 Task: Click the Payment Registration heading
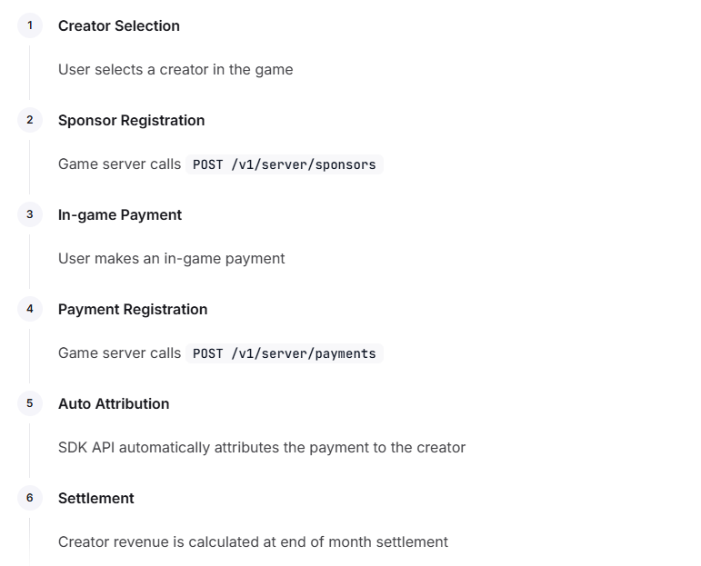point(133,309)
